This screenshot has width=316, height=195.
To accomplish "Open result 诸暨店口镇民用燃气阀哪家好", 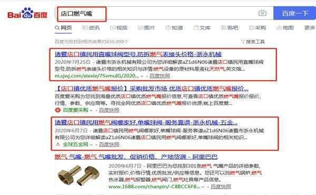I will 146,123.
